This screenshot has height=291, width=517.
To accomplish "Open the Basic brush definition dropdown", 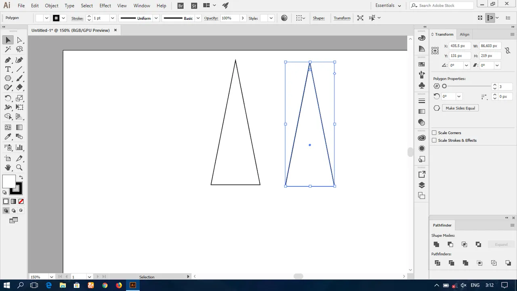I will (x=198, y=18).
